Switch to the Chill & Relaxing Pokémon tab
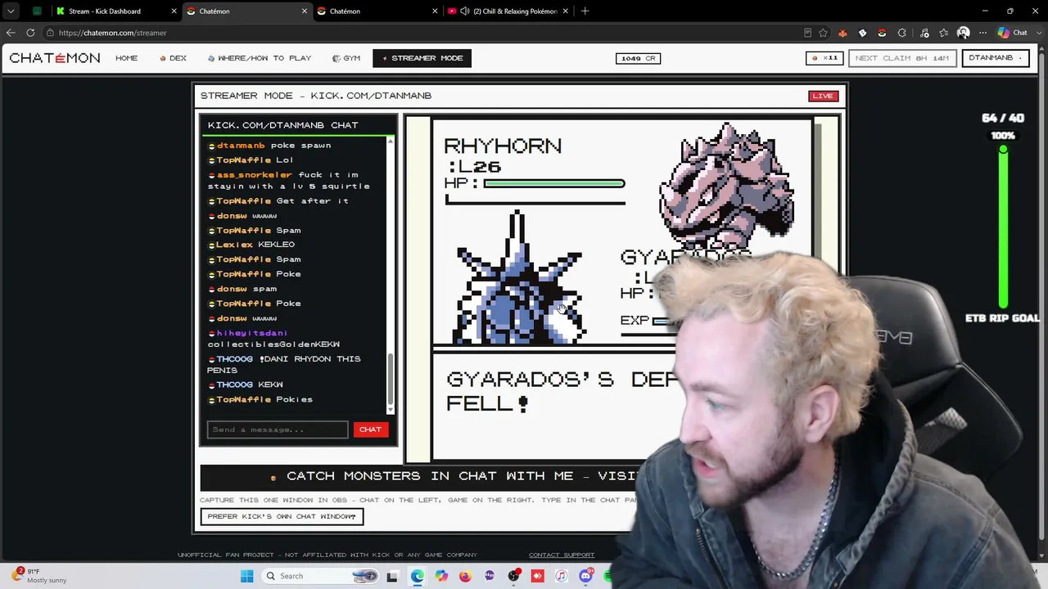Viewport: 1048px width, 589px height. click(508, 11)
